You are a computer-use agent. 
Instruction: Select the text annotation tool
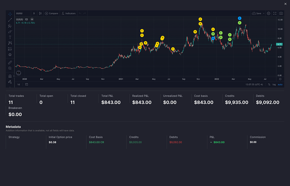coord(10,37)
